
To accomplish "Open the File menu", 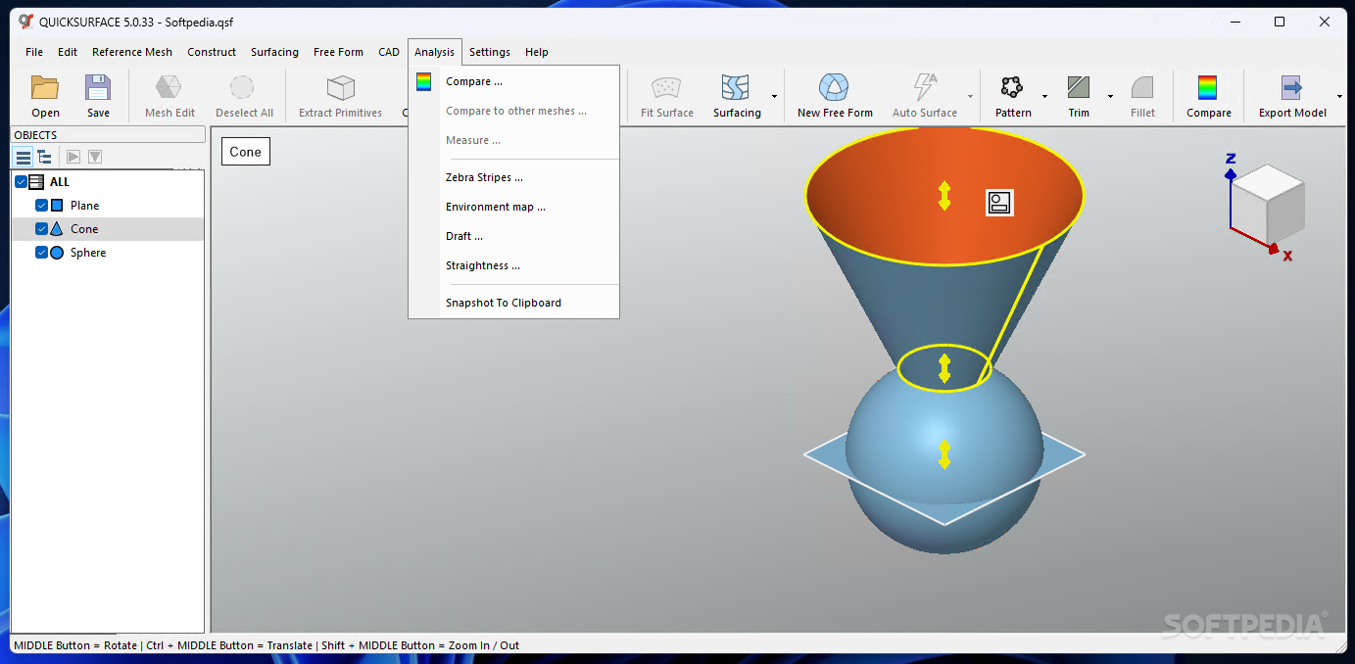I will coord(34,52).
